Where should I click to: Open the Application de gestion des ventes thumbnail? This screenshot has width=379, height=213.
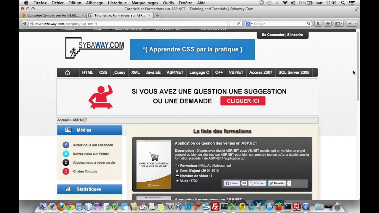click(x=153, y=164)
